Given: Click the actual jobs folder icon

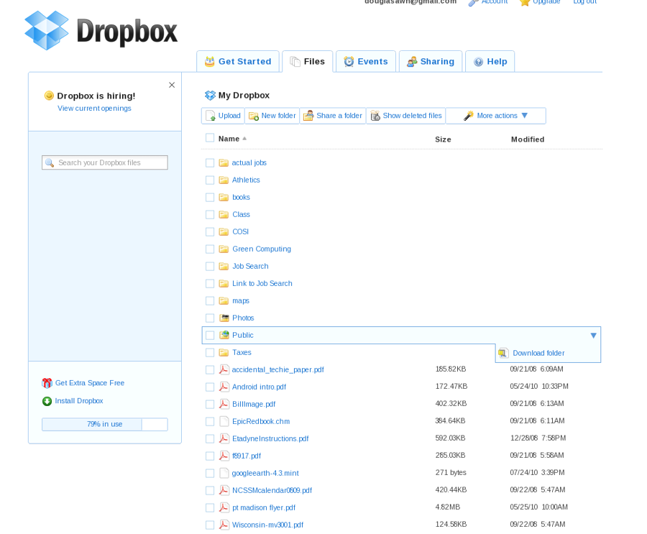Looking at the screenshot, I should pyautogui.click(x=224, y=162).
